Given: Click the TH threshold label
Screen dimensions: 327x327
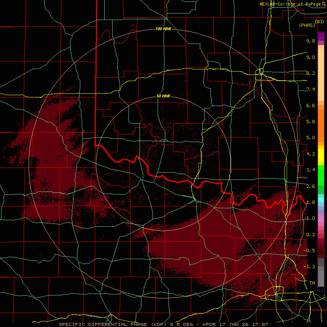Looking at the screenshot, I should tap(312, 283).
